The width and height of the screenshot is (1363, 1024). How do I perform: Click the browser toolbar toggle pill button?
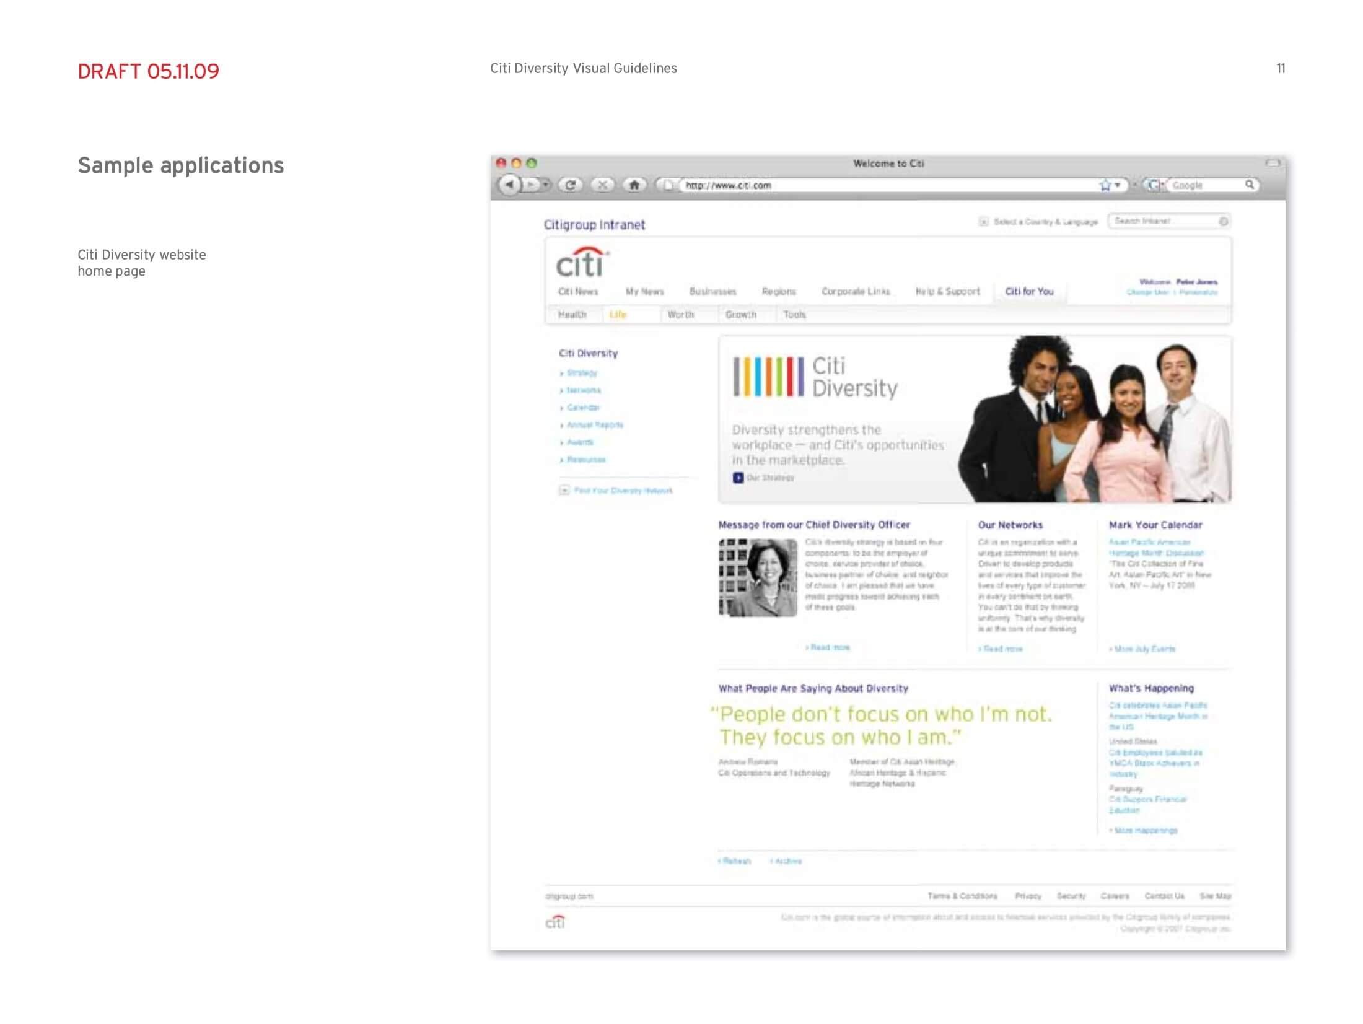pyautogui.click(x=1272, y=163)
